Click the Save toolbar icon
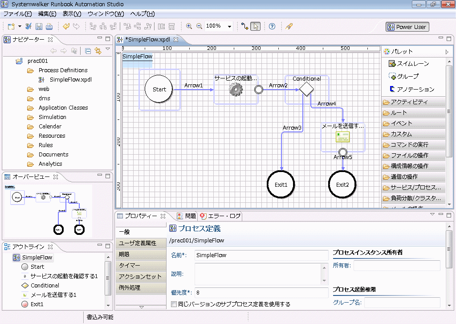The width and height of the screenshot is (456, 324). pos(39,26)
